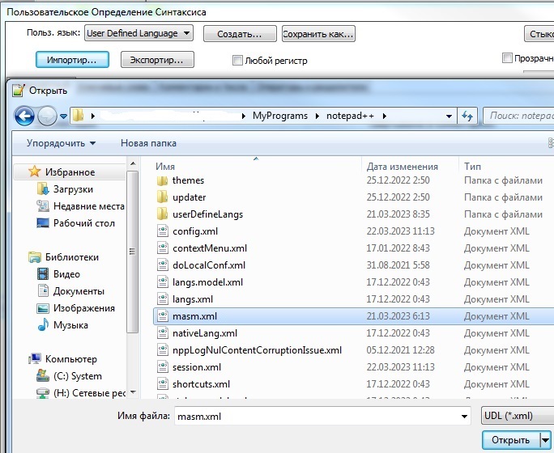Click the Импортир... button
This screenshot has width=554, height=453.
pyautogui.click(x=72, y=60)
